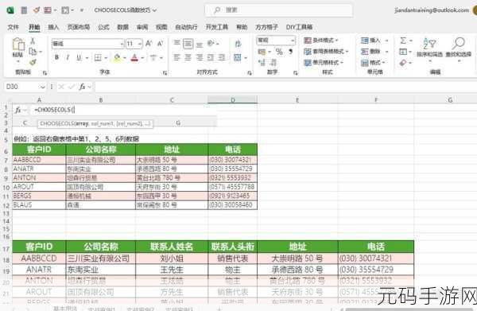Open Format as Table (套用表格格式) menu
This screenshot has width=477, height=311.
click(326, 52)
